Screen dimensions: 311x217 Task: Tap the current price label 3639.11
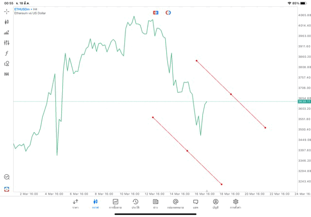(303, 101)
